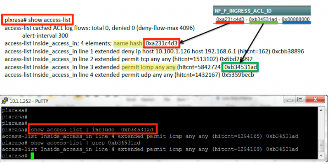Click the red-boxed name hash 0xa231c4d3
The width and height of the screenshot is (330, 164).
coord(162,43)
